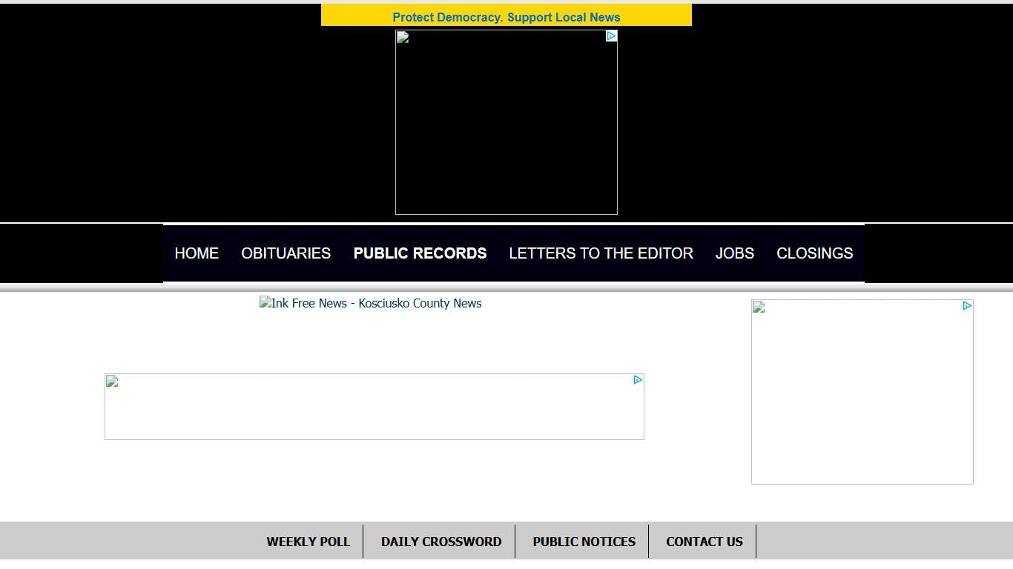
Task: Open the OBITUARIES menu item
Action: point(286,253)
